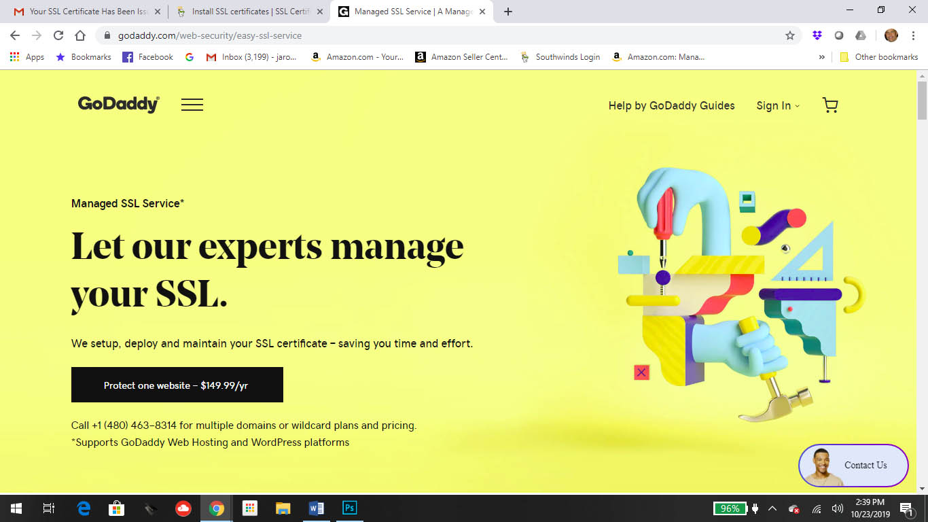Open the Action Center notifications
This screenshot has width=928, height=522.
point(906,508)
